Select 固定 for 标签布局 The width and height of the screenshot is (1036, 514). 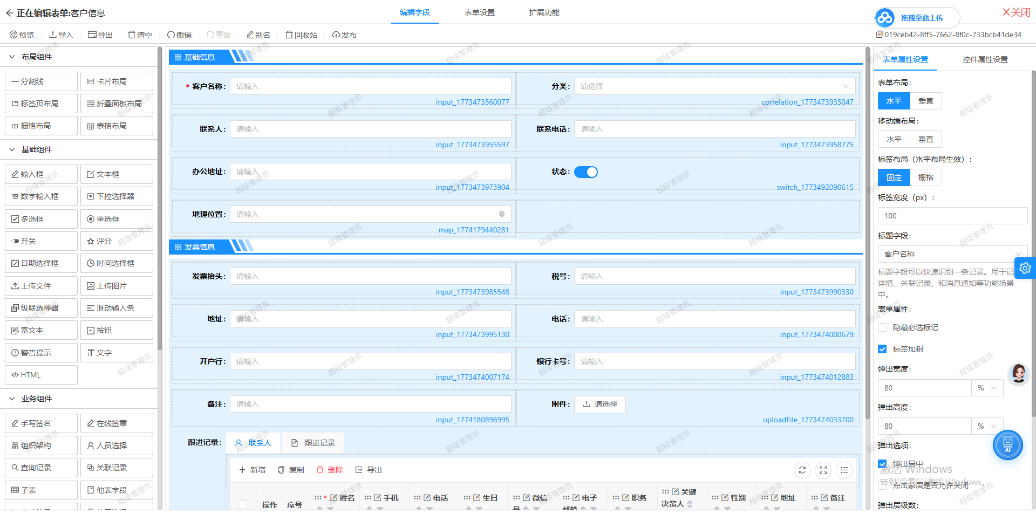[894, 177]
